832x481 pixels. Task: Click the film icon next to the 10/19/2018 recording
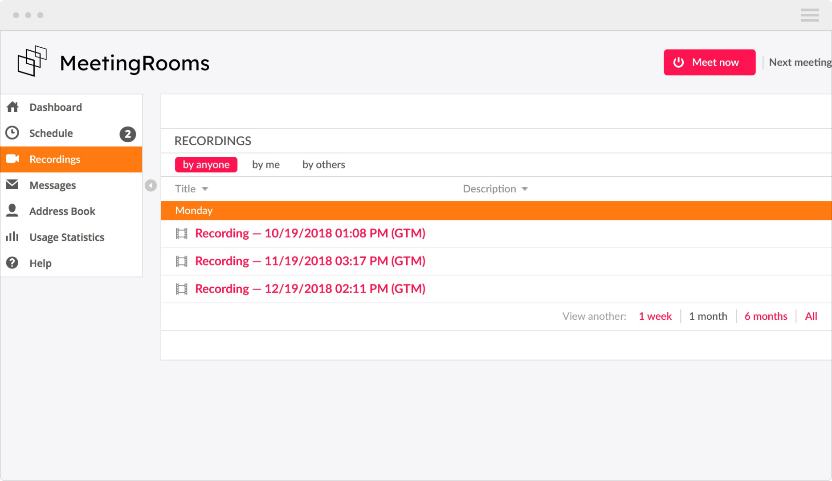click(181, 233)
